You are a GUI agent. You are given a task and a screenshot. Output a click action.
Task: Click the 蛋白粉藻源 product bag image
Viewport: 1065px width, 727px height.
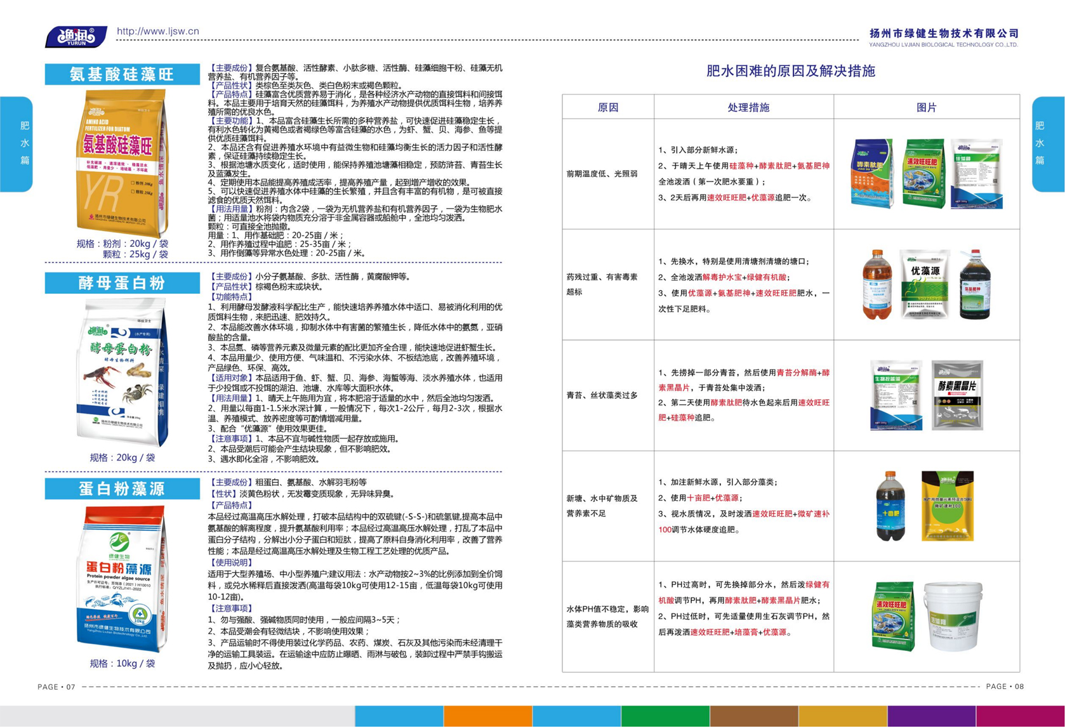click(x=122, y=579)
